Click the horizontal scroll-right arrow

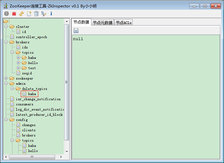coord(61,157)
